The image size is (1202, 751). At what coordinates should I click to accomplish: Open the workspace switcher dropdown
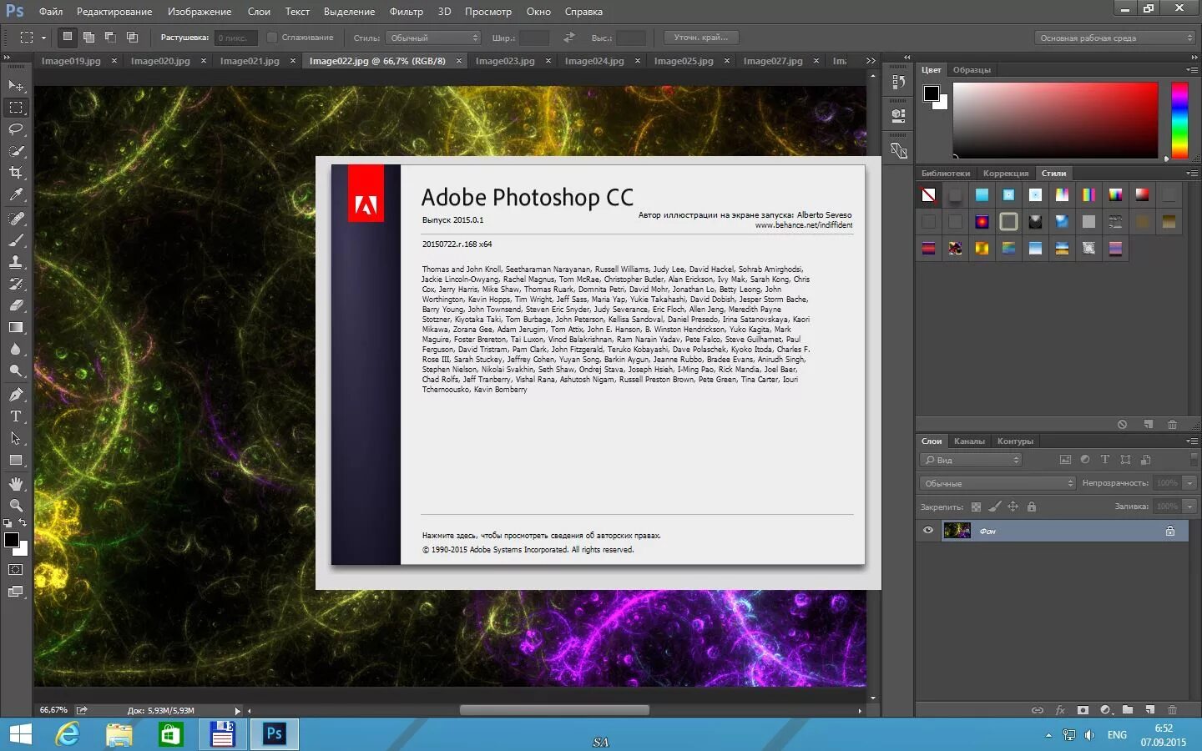tap(1115, 38)
